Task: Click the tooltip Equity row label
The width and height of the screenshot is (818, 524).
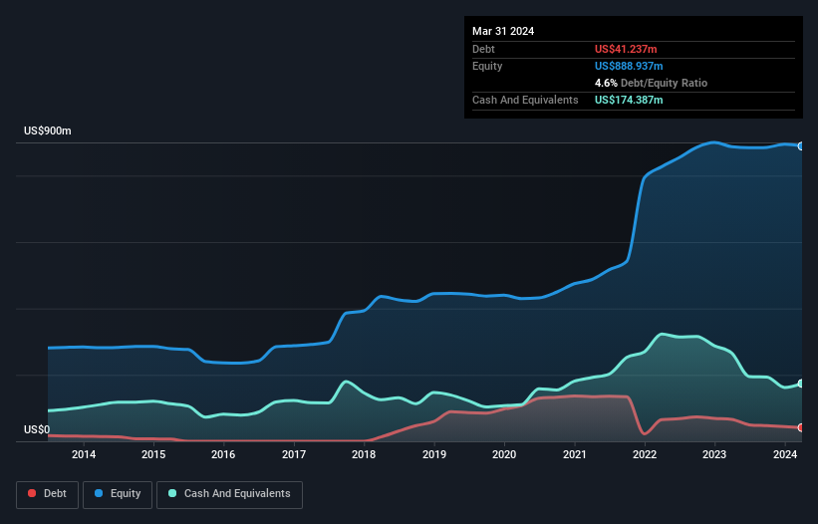Action: click(487, 66)
